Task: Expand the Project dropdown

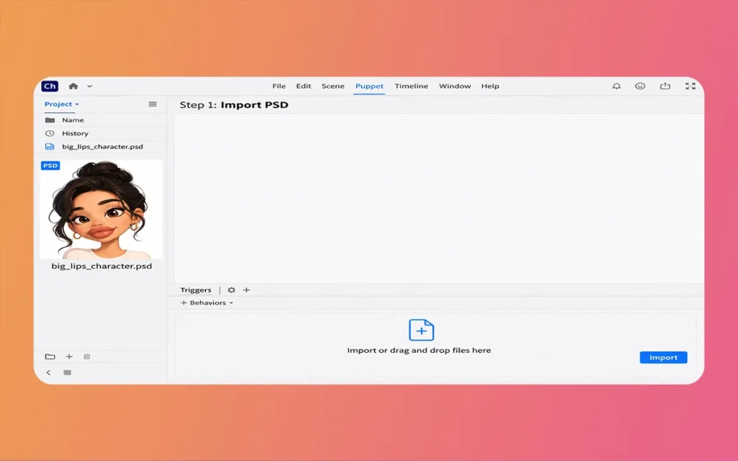Action: 62,104
